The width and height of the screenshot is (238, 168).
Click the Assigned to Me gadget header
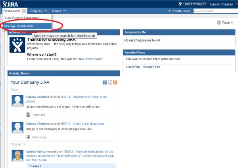(x=179, y=32)
